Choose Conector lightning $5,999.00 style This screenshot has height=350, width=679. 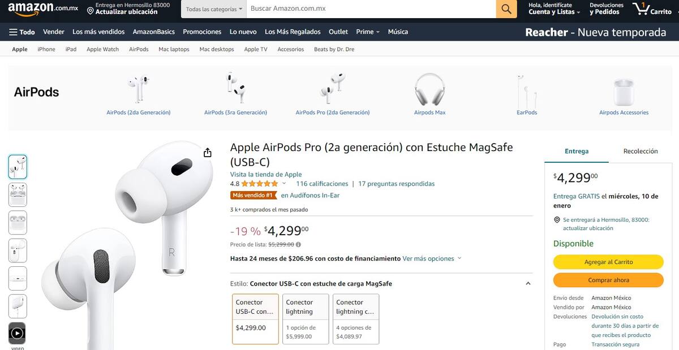tap(306, 318)
